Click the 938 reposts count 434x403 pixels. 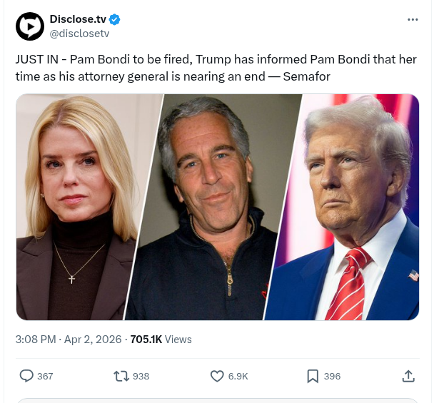point(141,376)
